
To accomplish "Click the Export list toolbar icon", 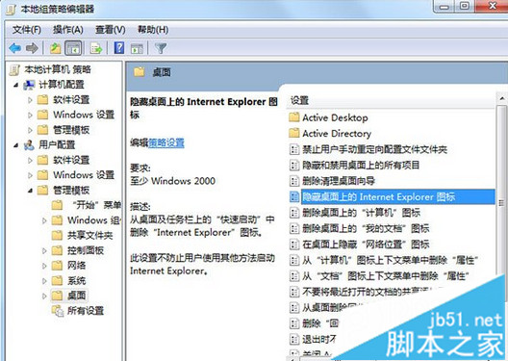I will [96, 48].
